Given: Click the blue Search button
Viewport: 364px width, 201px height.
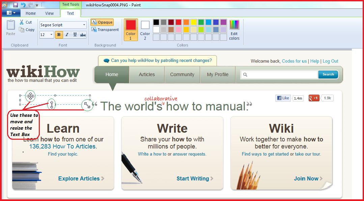Looking at the screenshot, I should (x=328, y=74).
